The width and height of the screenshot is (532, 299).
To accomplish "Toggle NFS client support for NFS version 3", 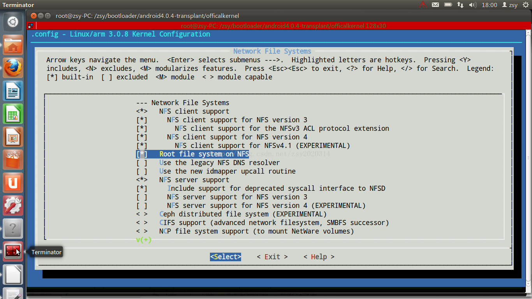I will pos(222,120).
